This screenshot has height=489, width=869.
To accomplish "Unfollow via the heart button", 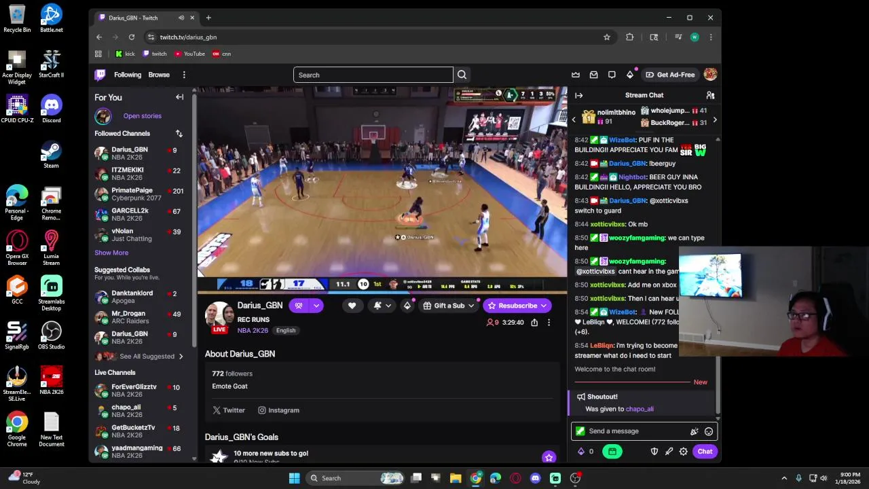I will [352, 306].
